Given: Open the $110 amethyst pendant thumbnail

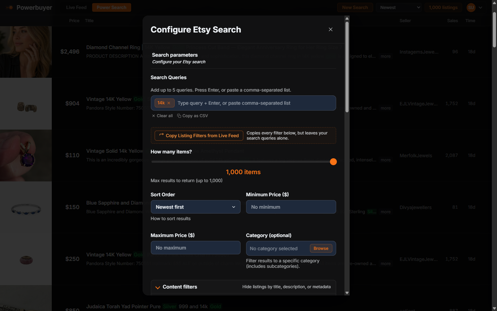Looking at the screenshot, I should [x=26, y=155].
